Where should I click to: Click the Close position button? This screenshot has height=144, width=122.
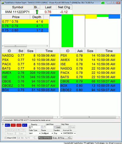coord(21,134)
